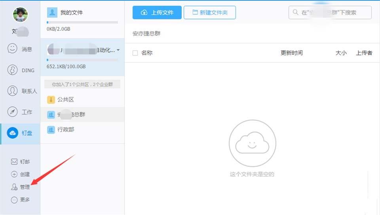Viewport: 380px width, 215px height.
Task: Open the DING icon in sidebar
Action: coord(12,70)
